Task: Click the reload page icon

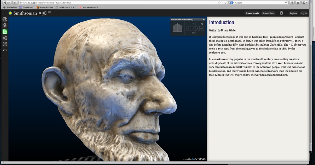Action: pos(226,3)
